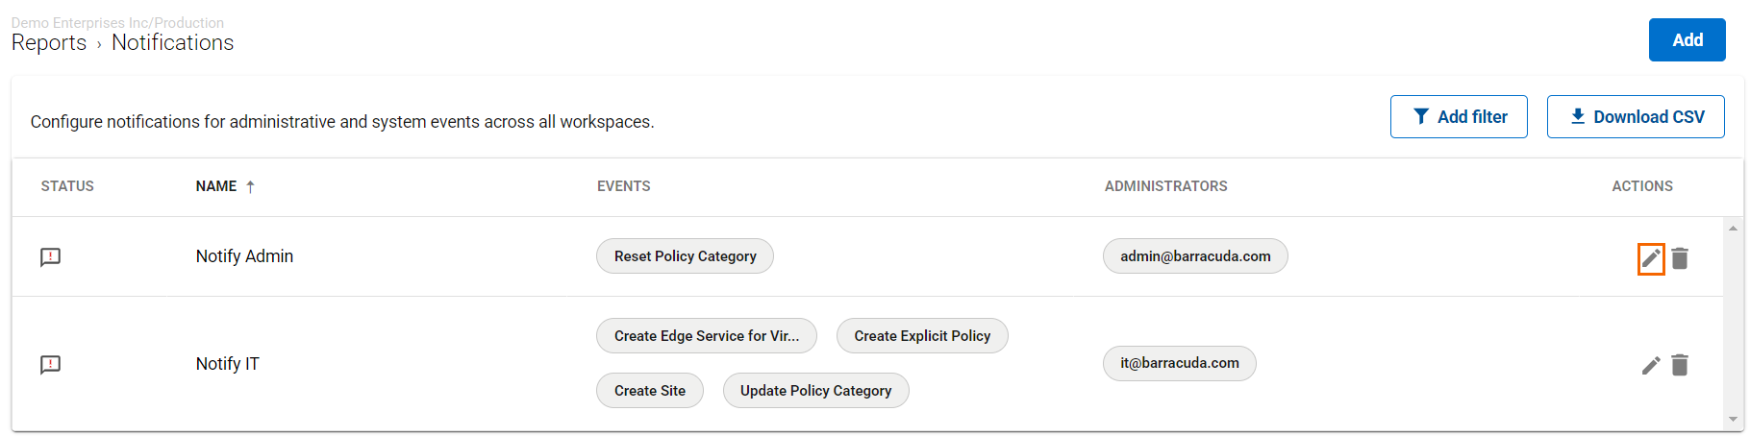The width and height of the screenshot is (1750, 436).
Task: Go to Reports breadcrumb
Action: click(x=49, y=43)
